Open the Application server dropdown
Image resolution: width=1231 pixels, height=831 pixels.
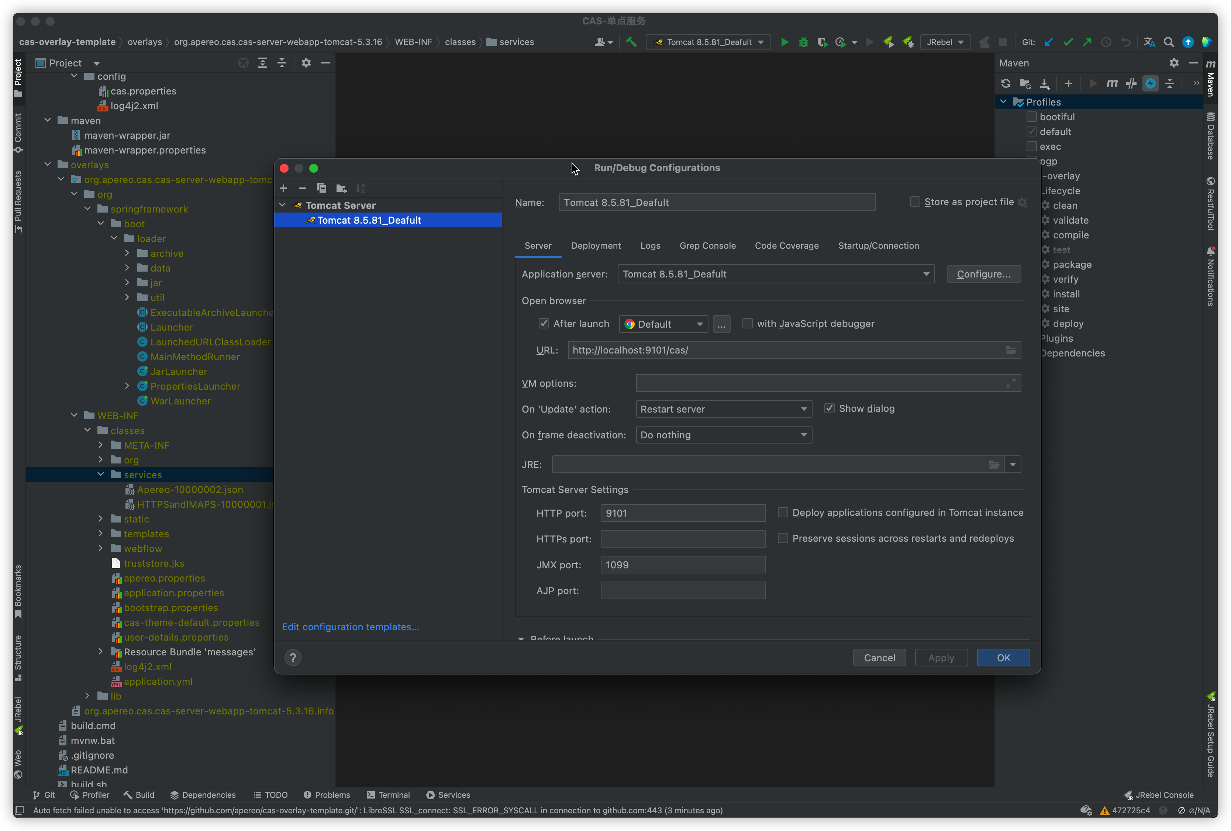tap(776, 274)
